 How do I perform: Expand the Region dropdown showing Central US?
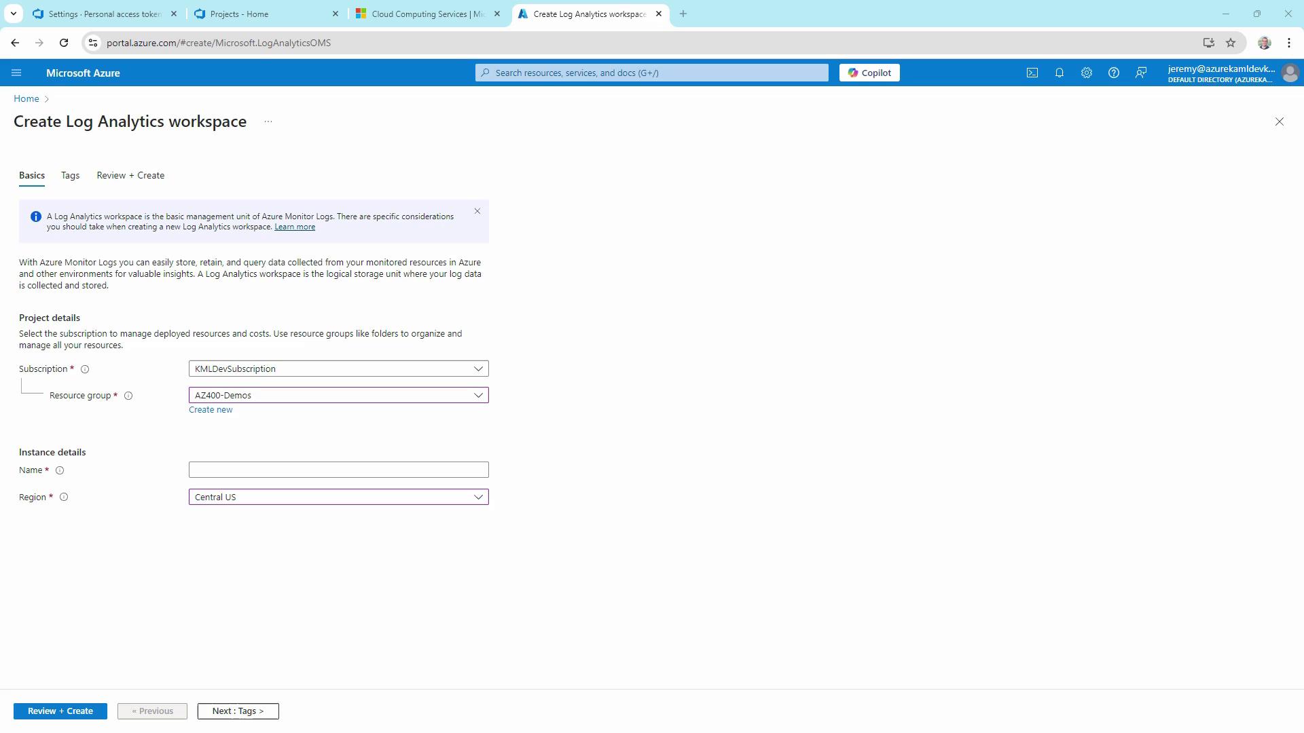(338, 497)
